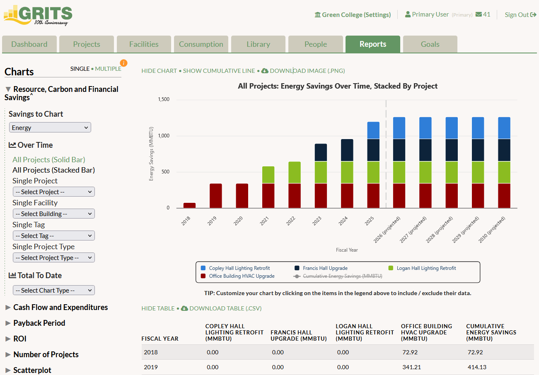Click the GRITS logo
This screenshot has height=375, width=539.
pyautogui.click(x=38, y=16)
